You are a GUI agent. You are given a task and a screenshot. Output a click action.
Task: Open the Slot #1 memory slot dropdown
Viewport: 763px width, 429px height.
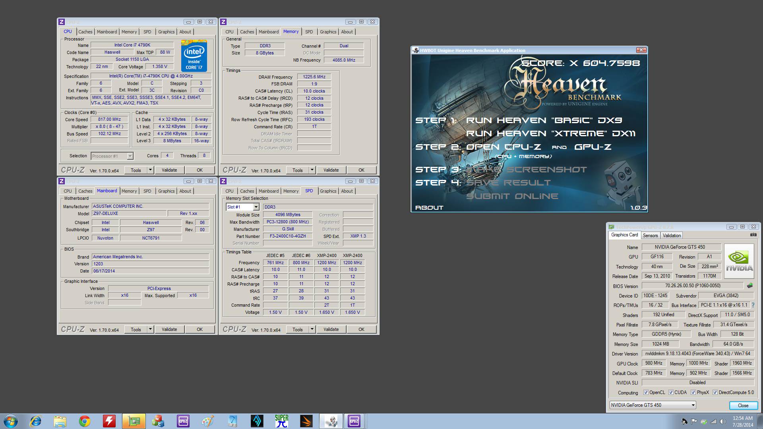(x=242, y=207)
